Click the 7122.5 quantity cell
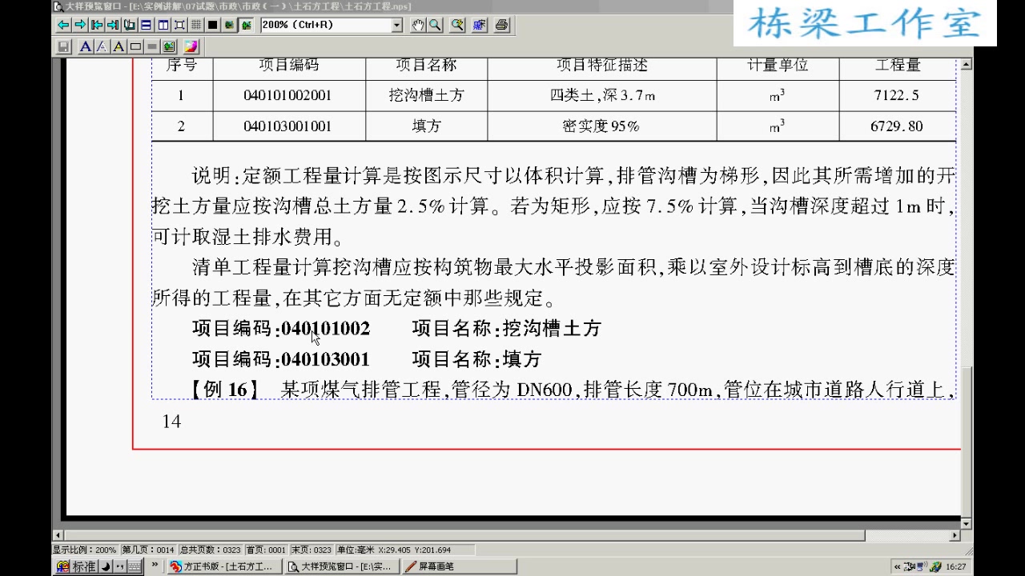The height and width of the screenshot is (576, 1025). pyautogui.click(x=897, y=96)
